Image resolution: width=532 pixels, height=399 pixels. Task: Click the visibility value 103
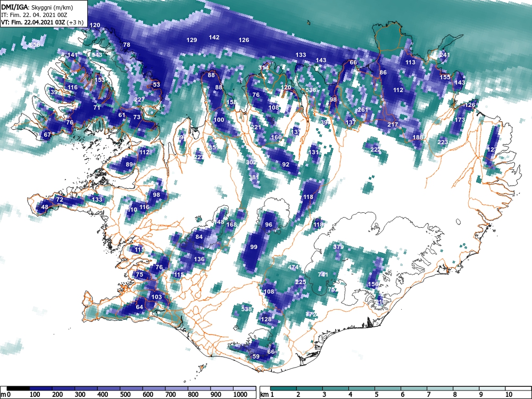coord(157,297)
